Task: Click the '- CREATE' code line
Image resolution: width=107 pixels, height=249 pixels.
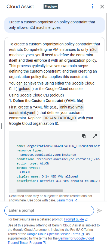Action: pos(24,172)
